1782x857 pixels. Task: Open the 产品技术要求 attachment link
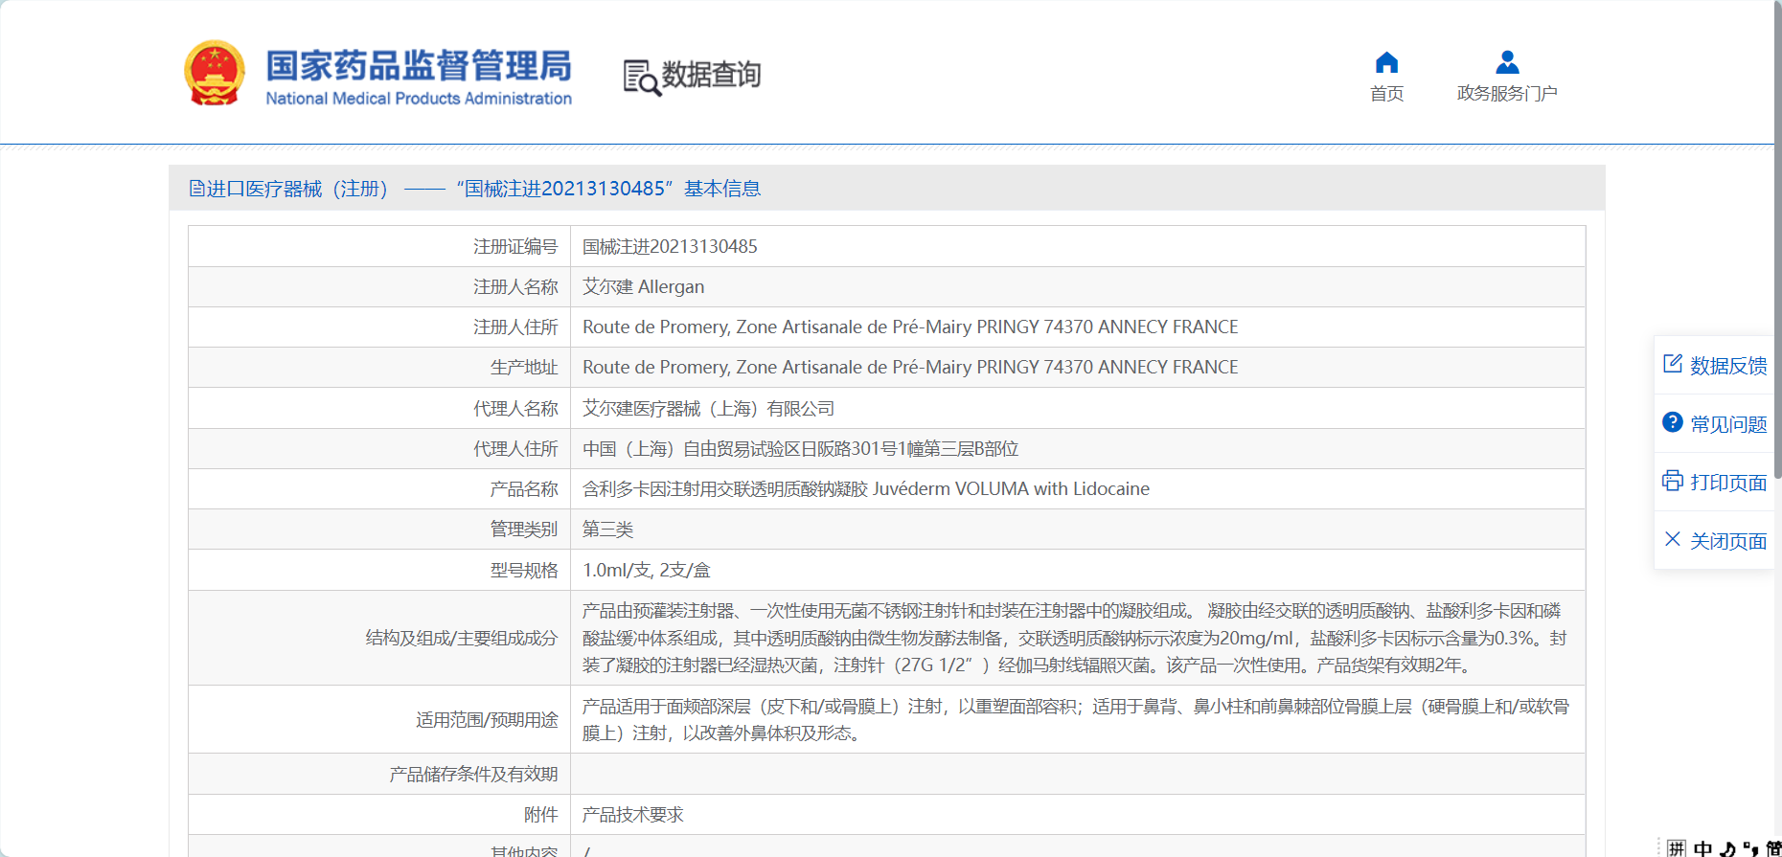(633, 815)
